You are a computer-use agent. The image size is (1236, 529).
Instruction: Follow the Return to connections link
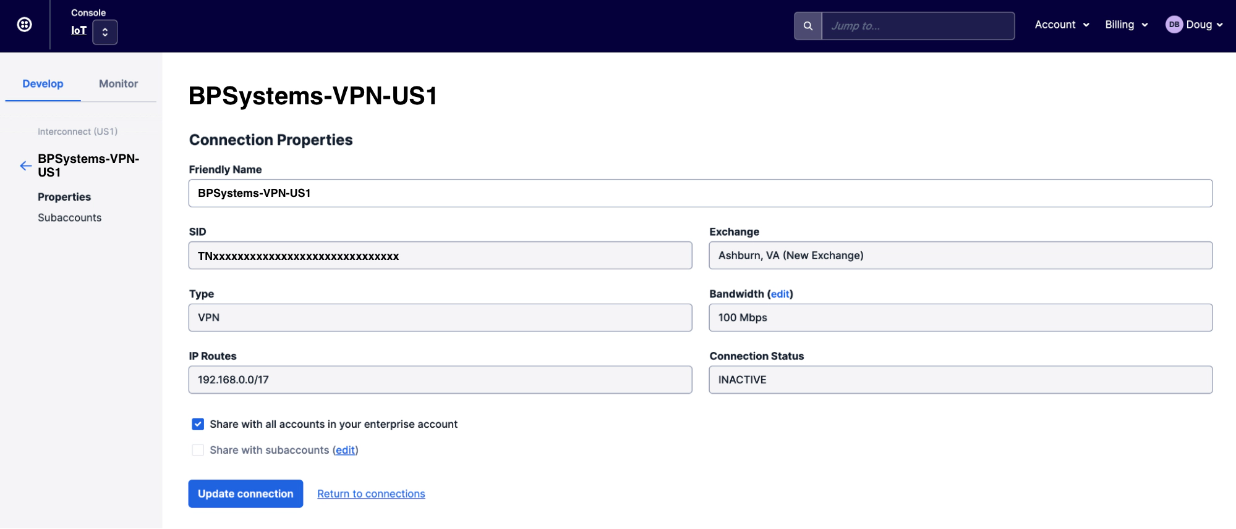tap(371, 494)
